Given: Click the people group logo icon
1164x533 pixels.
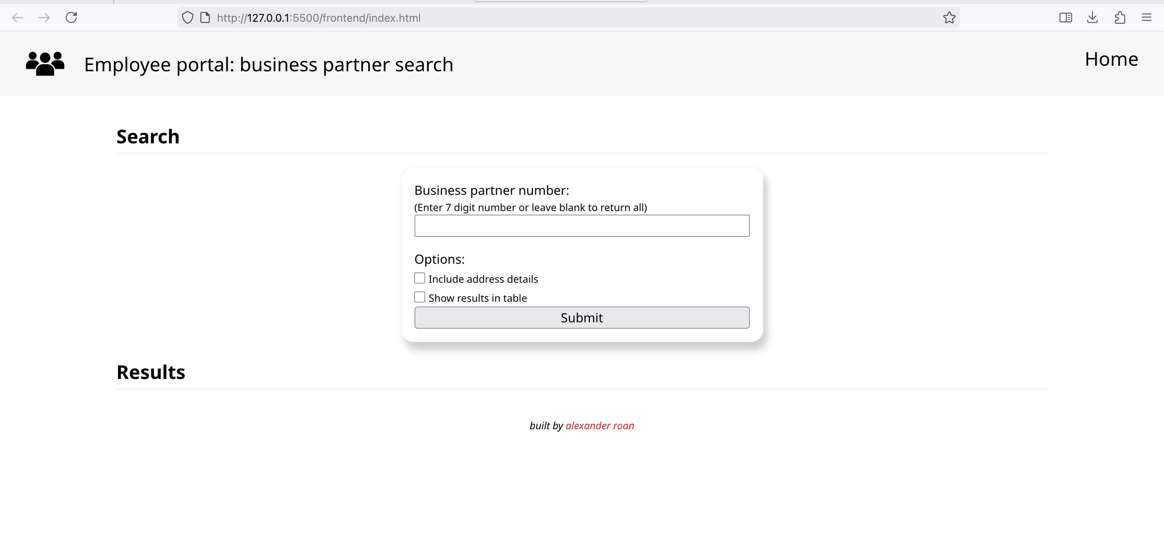Looking at the screenshot, I should tap(45, 64).
